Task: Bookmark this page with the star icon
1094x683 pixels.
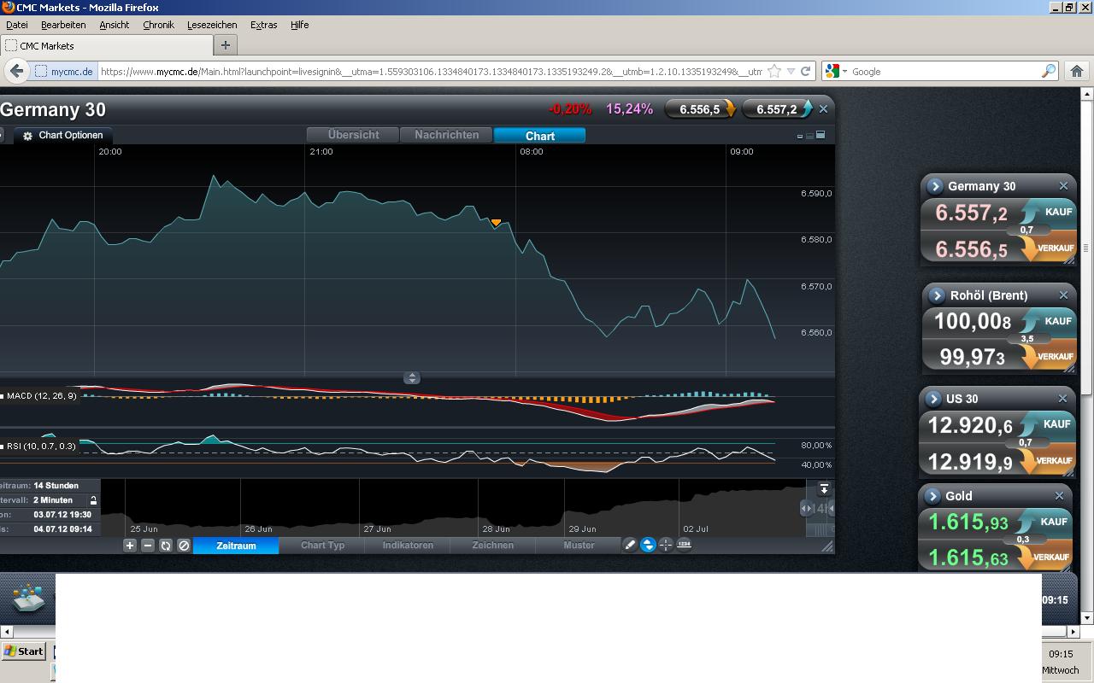Action: (x=774, y=72)
